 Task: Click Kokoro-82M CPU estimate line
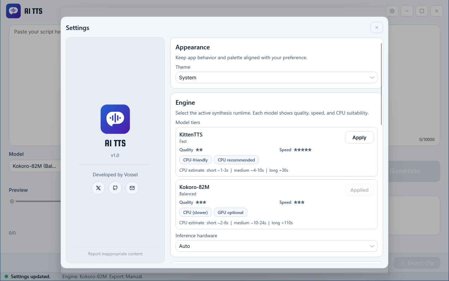tap(236, 223)
